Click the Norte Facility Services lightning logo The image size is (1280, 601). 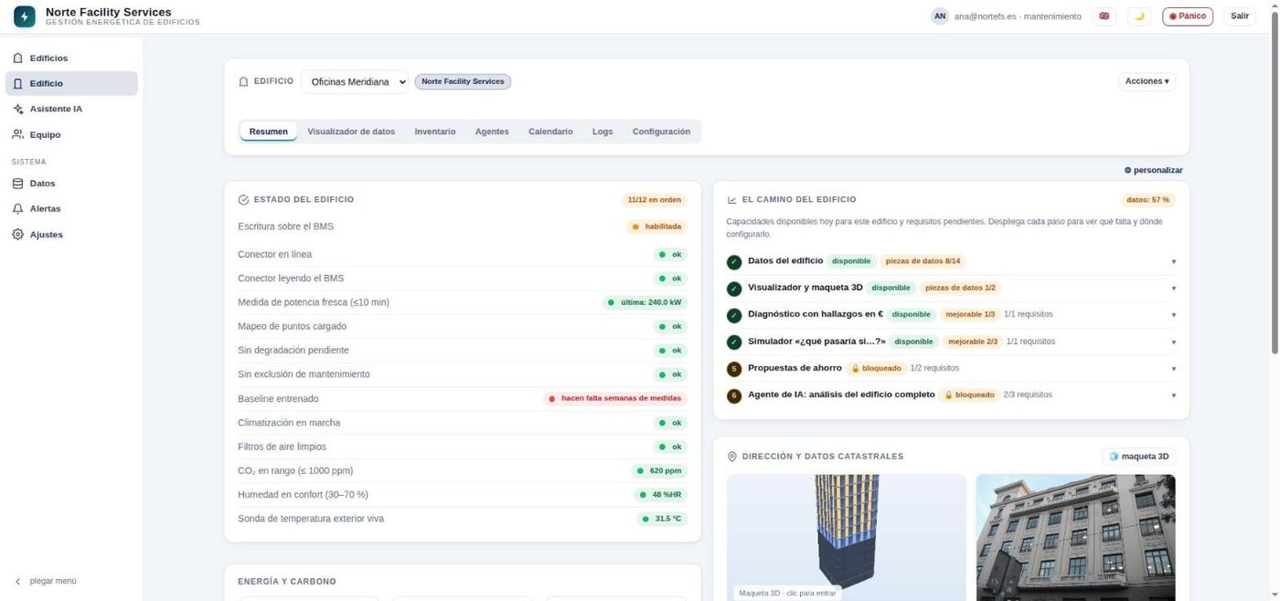[25, 16]
